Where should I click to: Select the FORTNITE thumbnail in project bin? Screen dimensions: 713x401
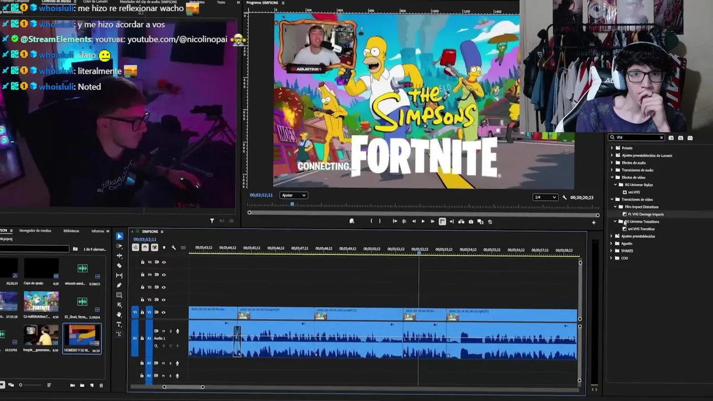[x=41, y=301]
